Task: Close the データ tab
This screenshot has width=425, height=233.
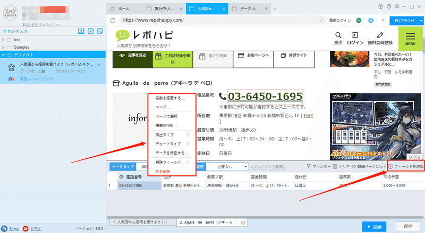Action: click(266, 9)
